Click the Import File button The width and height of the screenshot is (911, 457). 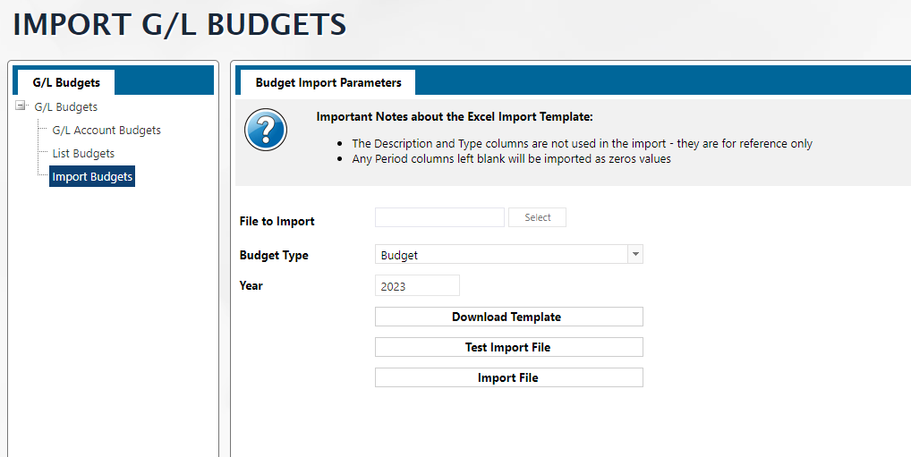point(508,377)
